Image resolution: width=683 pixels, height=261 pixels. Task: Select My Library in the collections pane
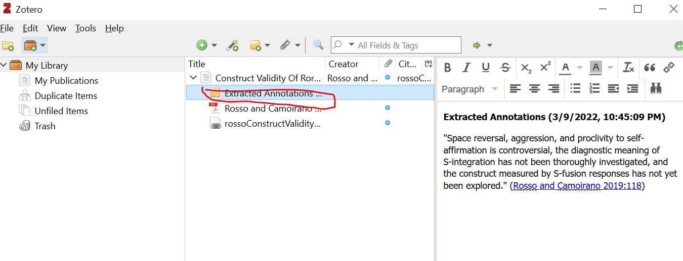(x=47, y=65)
